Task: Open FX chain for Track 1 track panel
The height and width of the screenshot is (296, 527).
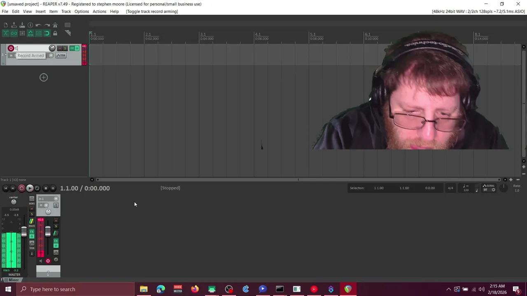Action: click(x=72, y=48)
